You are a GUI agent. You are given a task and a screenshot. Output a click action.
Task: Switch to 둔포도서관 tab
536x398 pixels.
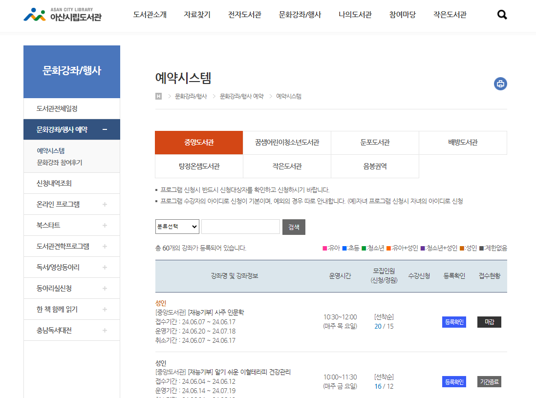coord(375,143)
